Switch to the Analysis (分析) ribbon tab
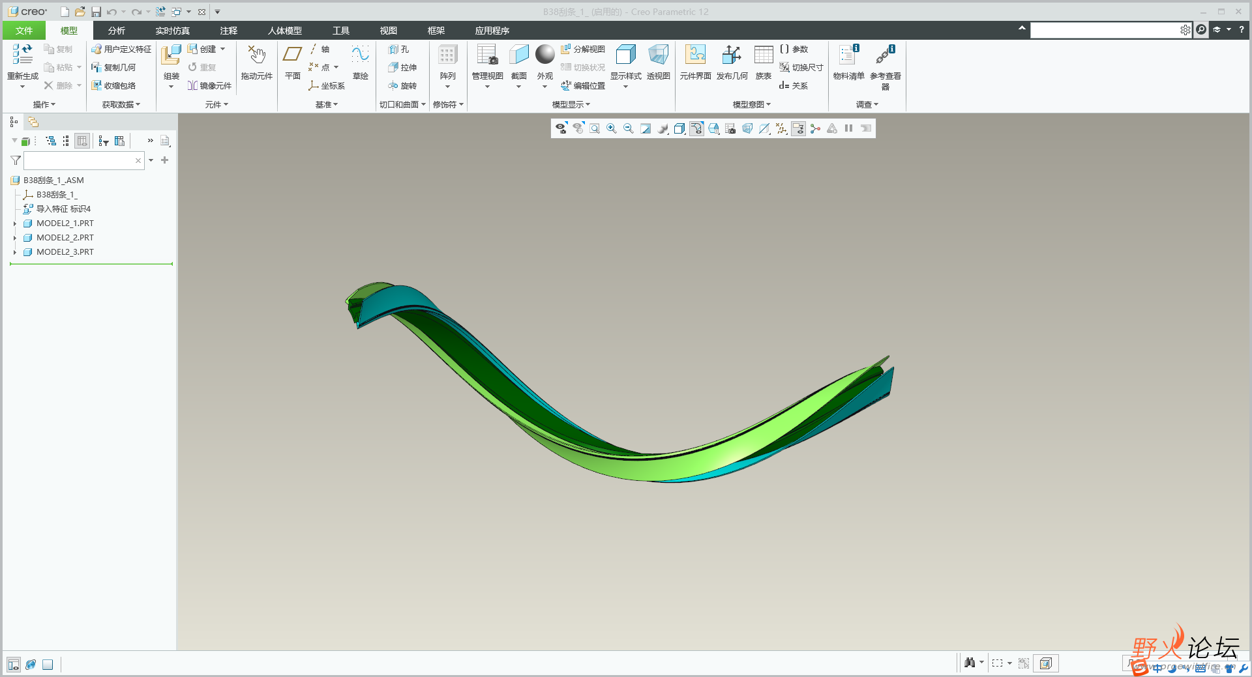 pyautogui.click(x=116, y=31)
